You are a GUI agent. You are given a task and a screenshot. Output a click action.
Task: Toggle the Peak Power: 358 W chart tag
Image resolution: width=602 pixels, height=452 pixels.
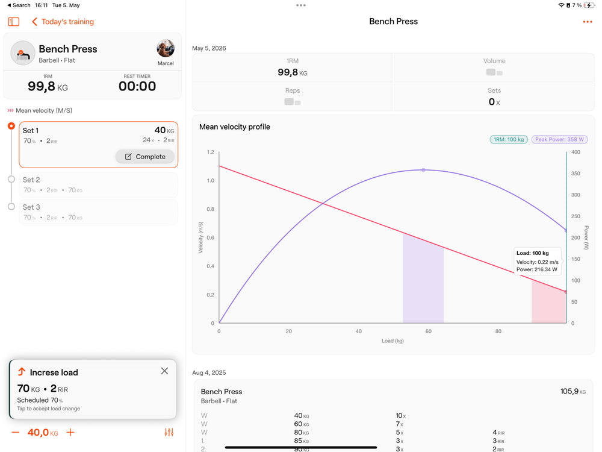coord(559,140)
